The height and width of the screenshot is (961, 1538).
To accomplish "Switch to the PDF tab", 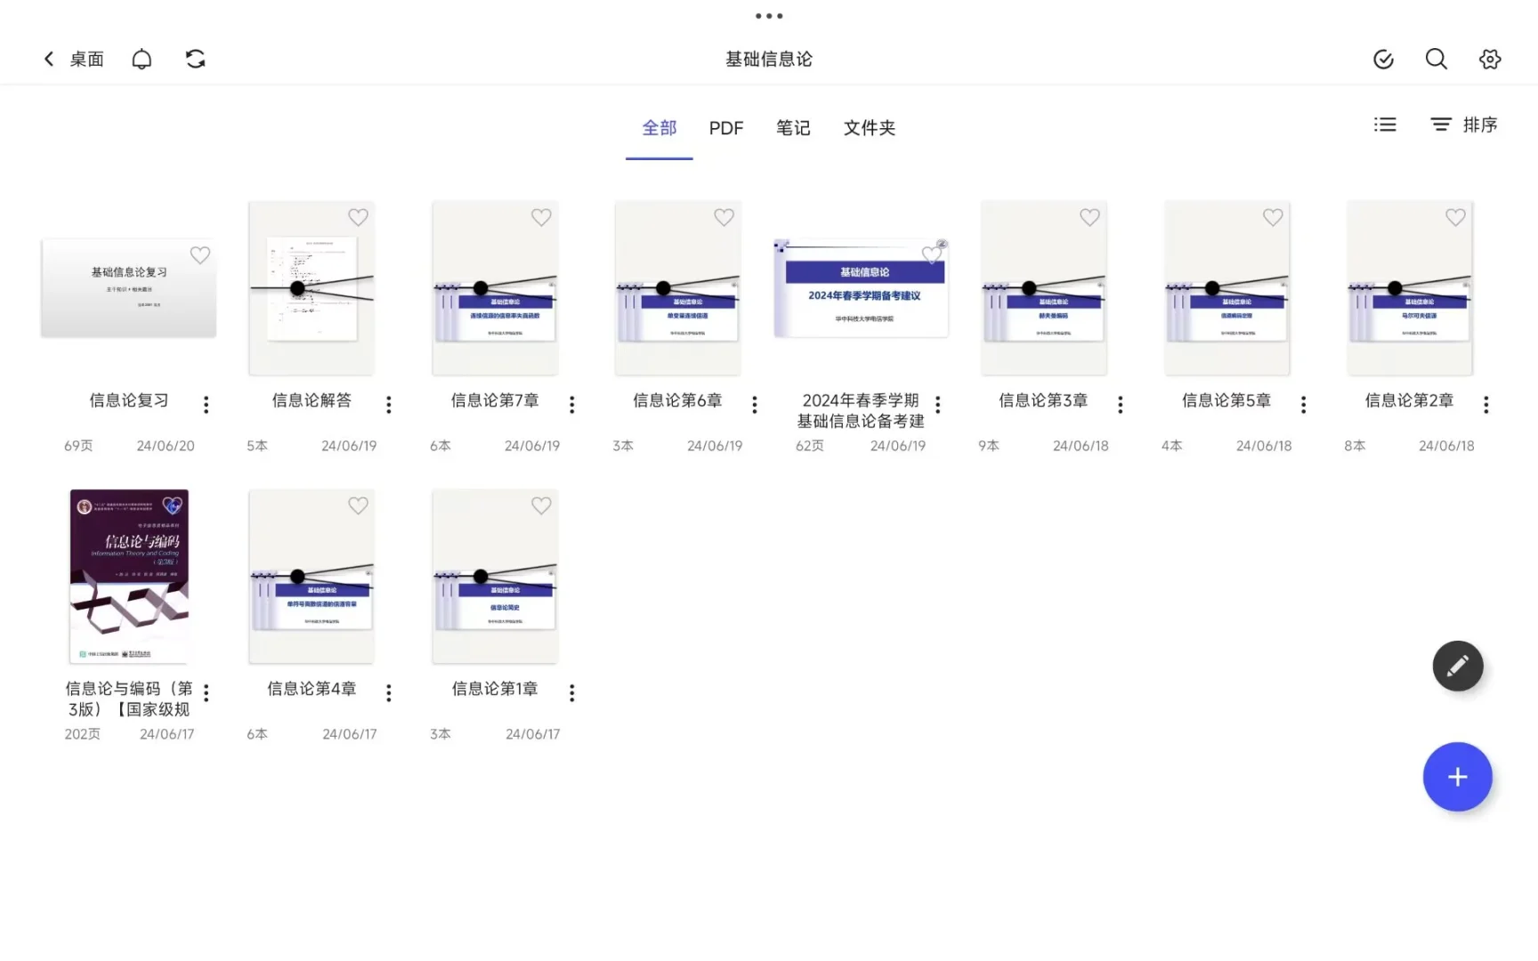I will [x=726, y=128].
